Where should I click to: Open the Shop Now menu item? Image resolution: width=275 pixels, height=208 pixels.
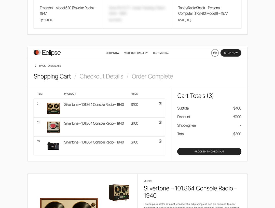click(113, 53)
